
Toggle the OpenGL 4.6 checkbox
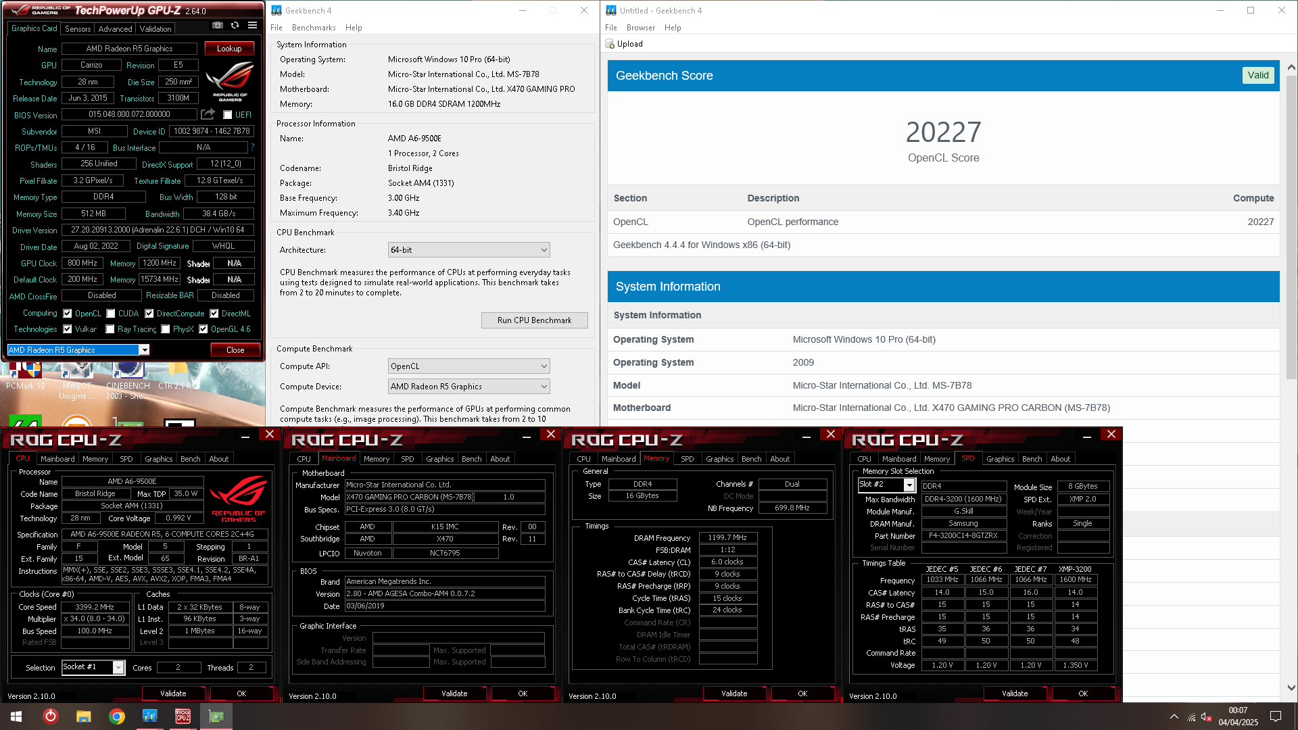(203, 329)
